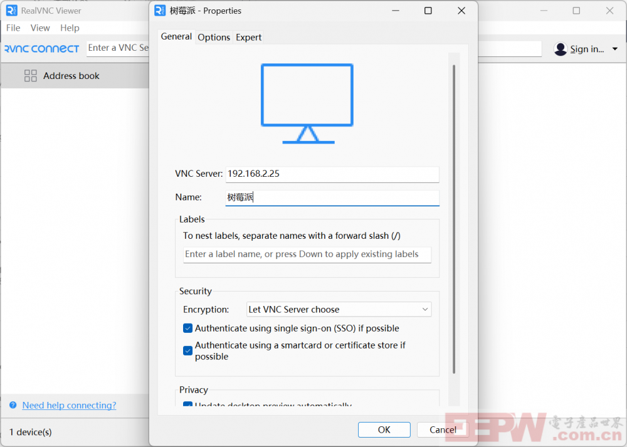
Task: Click the user avatar icon beside Sign in
Action: [x=561, y=49]
